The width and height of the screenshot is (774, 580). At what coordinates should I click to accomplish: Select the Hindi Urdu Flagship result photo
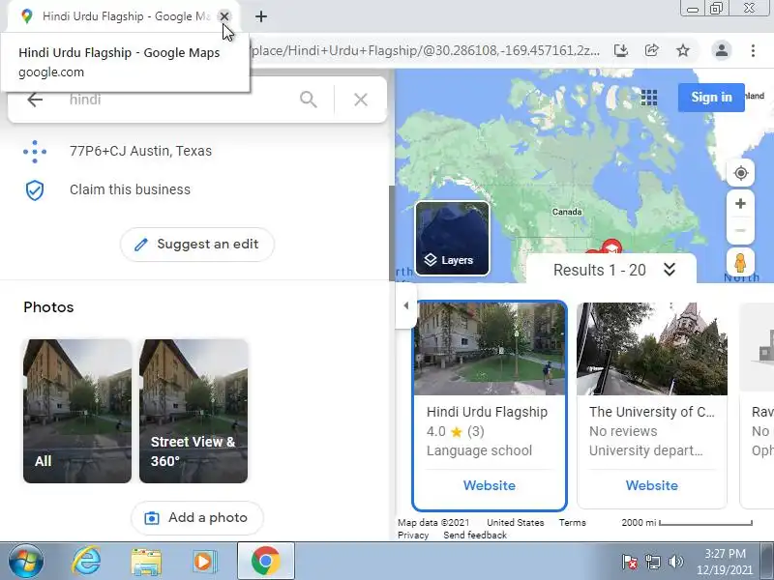490,349
